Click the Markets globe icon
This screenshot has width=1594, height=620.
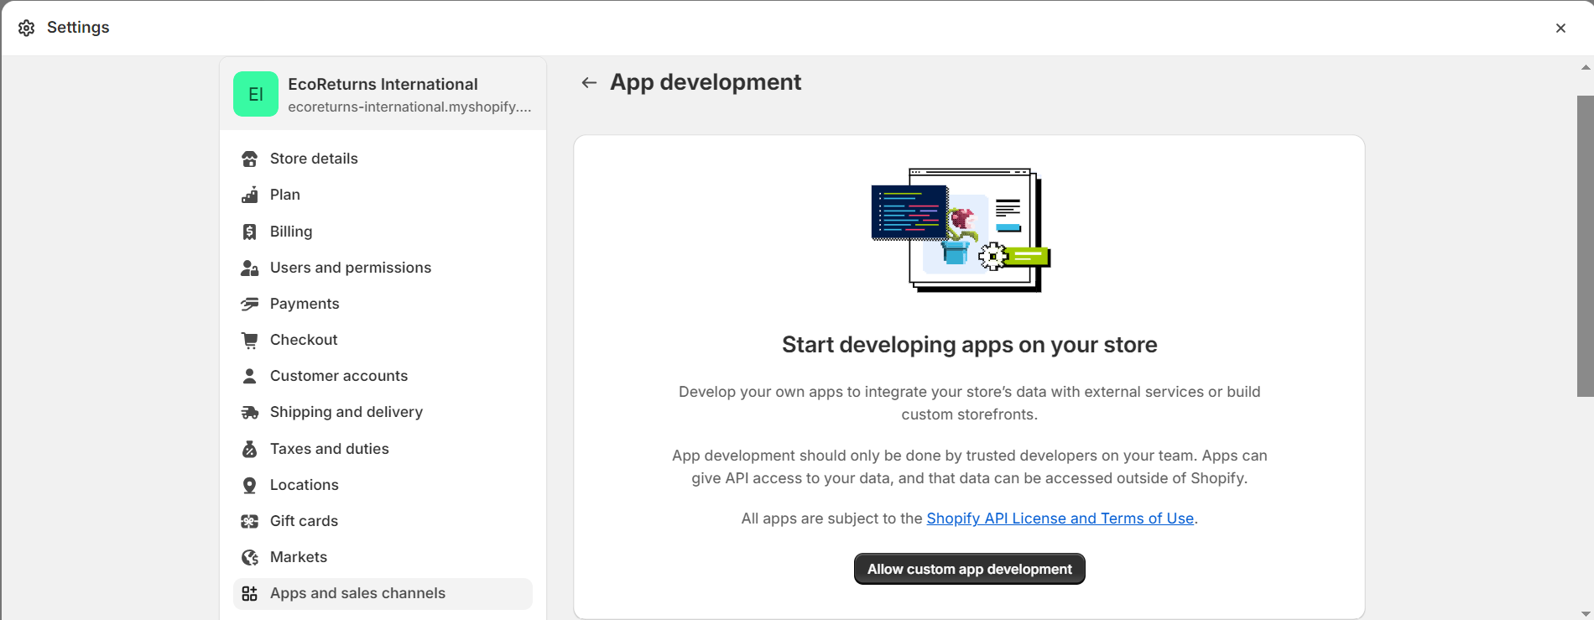pyautogui.click(x=249, y=557)
